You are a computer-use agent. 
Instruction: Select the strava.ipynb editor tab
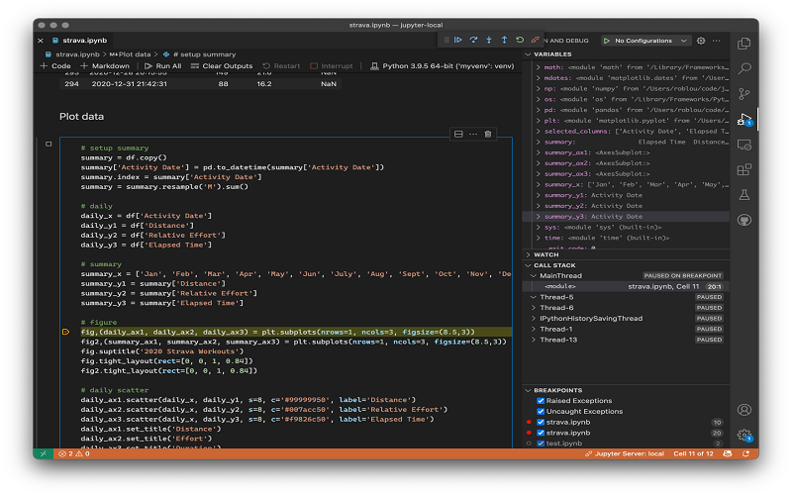click(80, 40)
